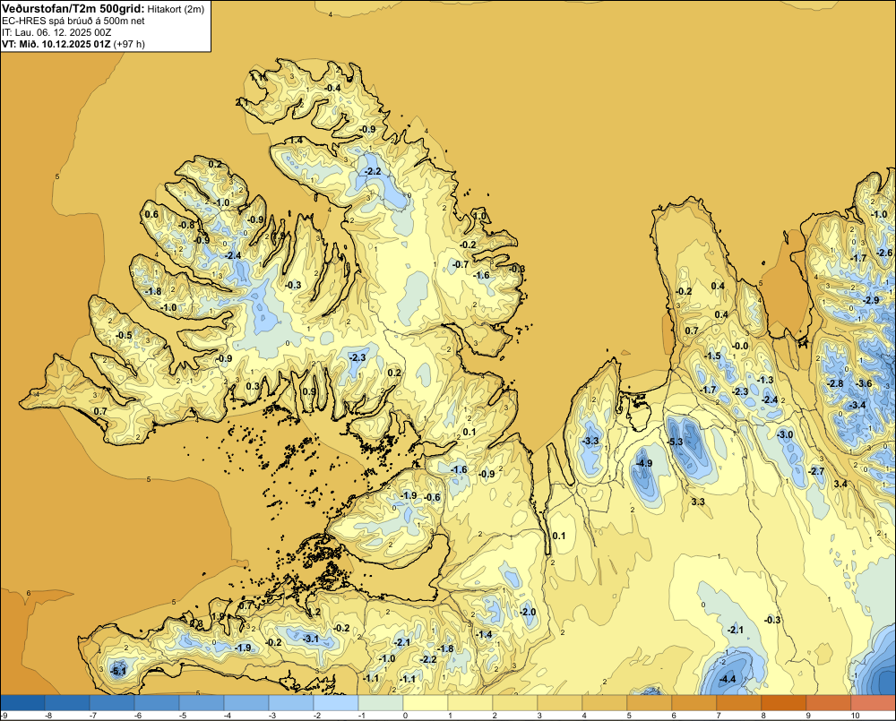The image size is (896, 721).
Task: Click the '-3.6' temperature label
Action: [x=865, y=383]
